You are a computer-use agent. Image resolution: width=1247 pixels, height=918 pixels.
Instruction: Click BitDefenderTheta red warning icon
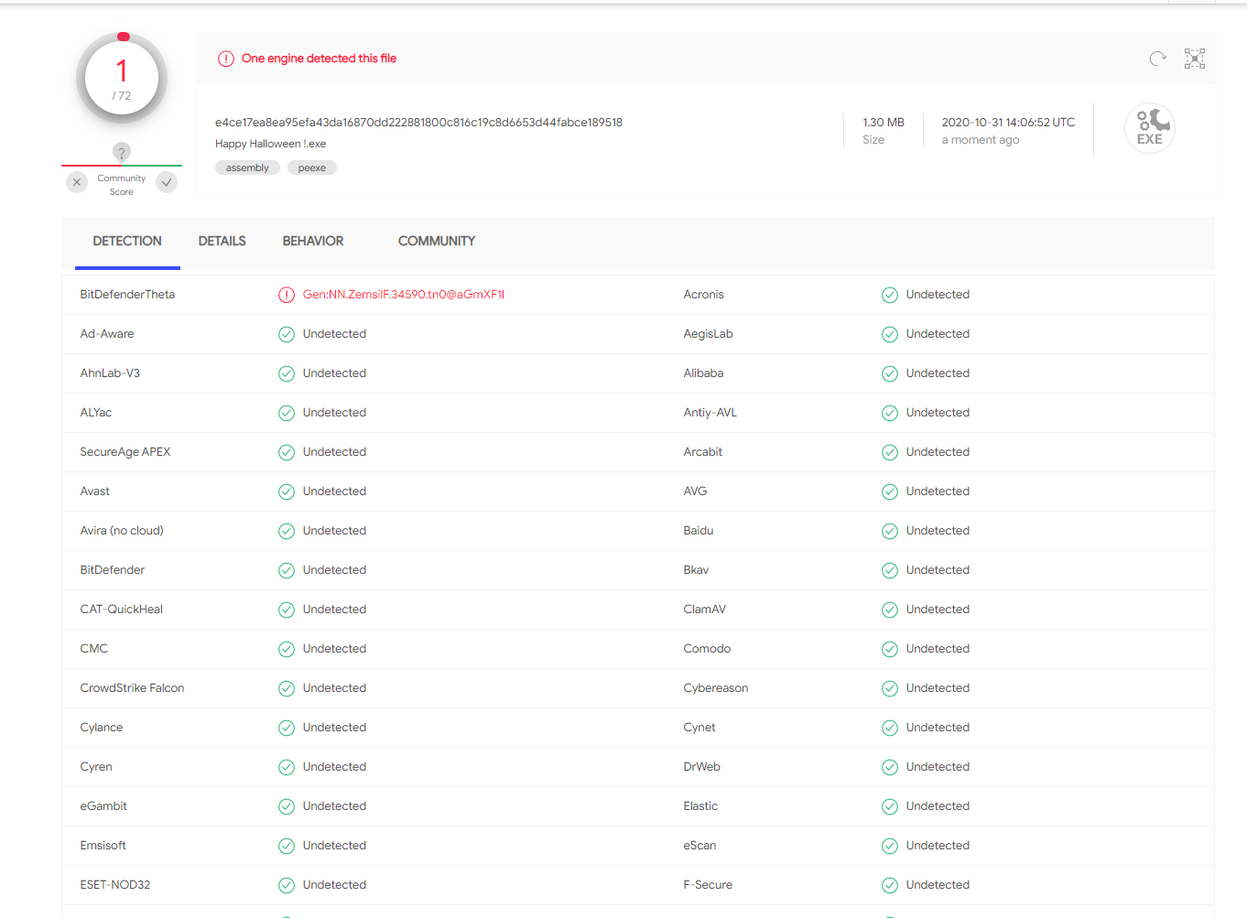(x=287, y=295)
